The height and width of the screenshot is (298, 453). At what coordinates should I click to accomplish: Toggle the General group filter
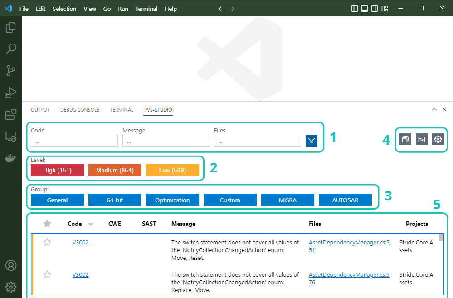57,200
